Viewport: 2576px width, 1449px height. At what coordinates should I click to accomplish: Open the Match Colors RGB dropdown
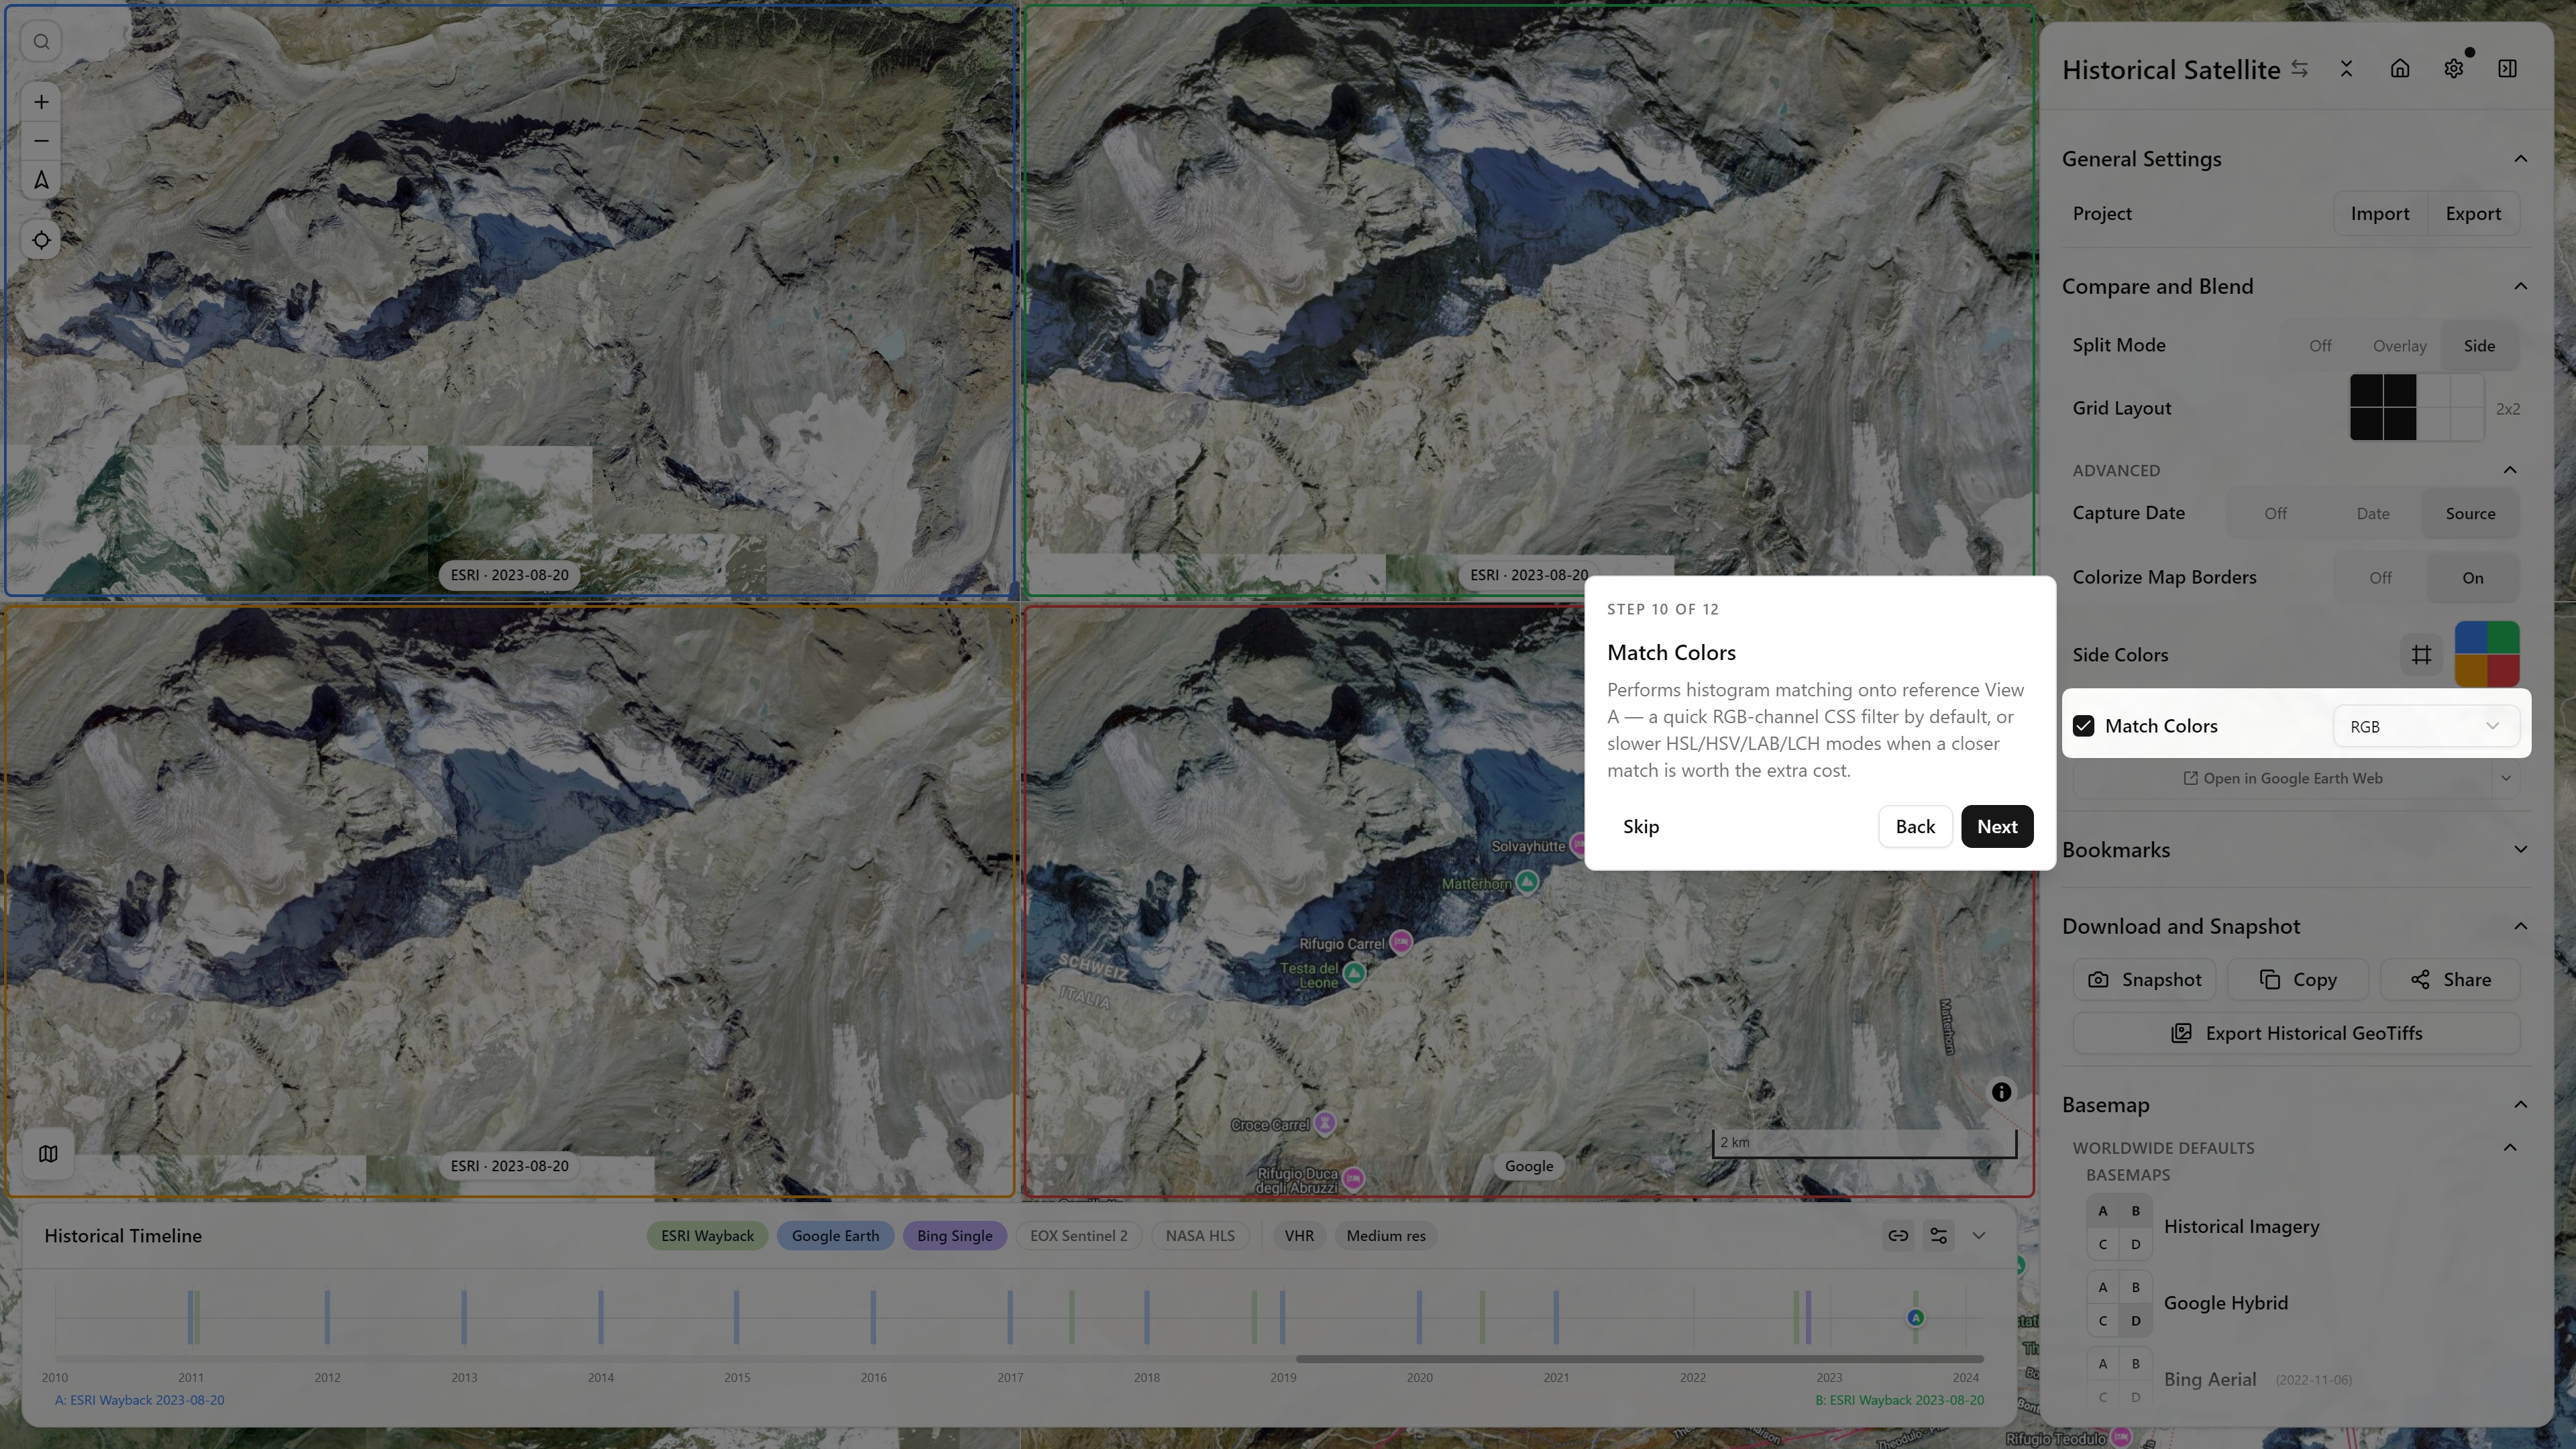pyautogui.click(x=2425, y=726)
